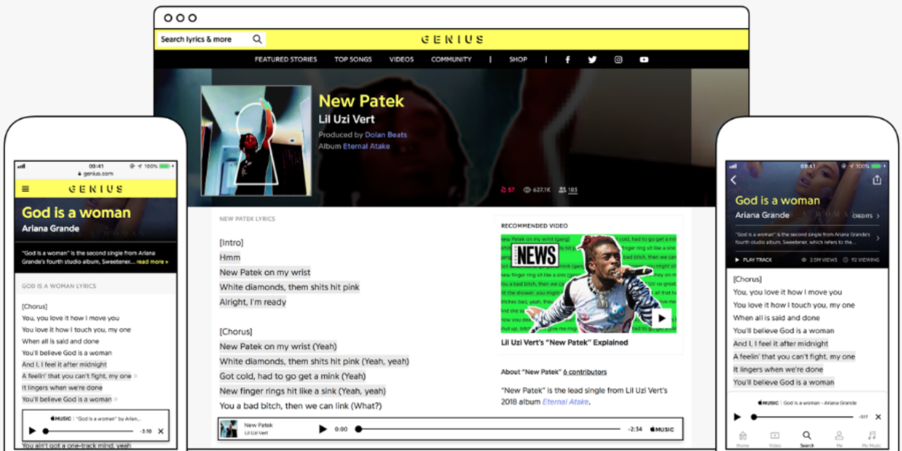
Task: Tap the share icon on the right phone
Action: [877, 180]
